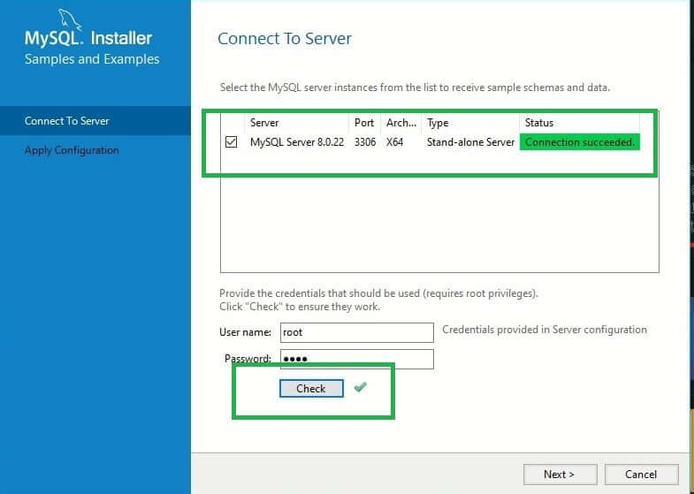Click the X64 architecture cell
694x494 pixels.
pos(395,142)
